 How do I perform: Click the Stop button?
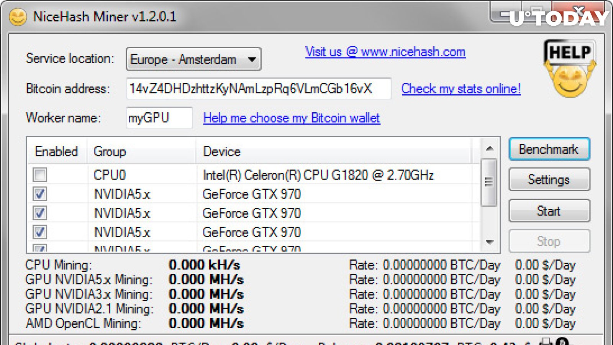[x=549, y=241]
